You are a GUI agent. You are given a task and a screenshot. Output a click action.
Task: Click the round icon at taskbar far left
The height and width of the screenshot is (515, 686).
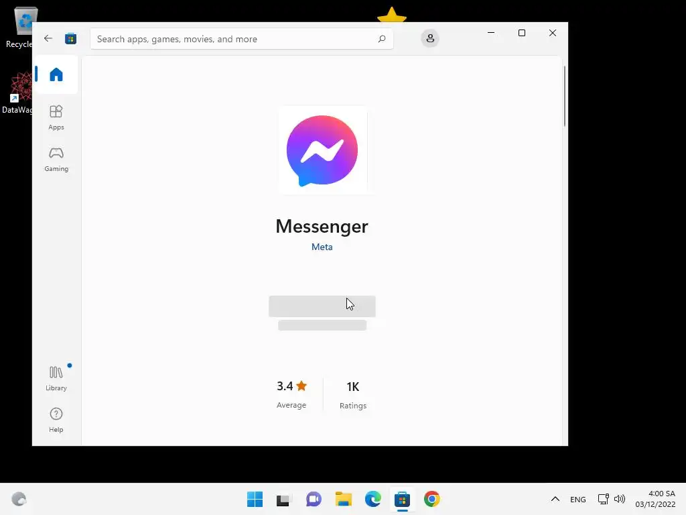pyautogui.click(x=19, y=499)
